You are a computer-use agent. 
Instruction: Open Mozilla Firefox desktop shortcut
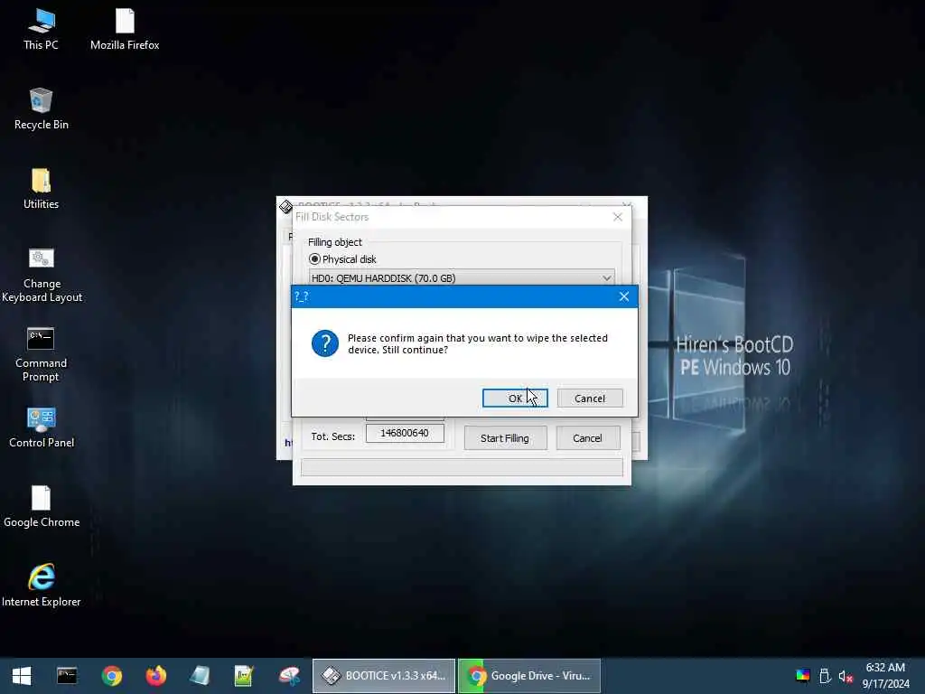125,30
